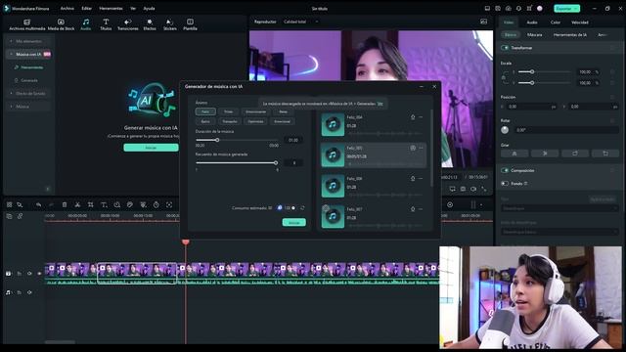The height and width of the screenshot is (352, 626).
Task: Open the Herramientas menu
Action: click(x=111, y=9)
